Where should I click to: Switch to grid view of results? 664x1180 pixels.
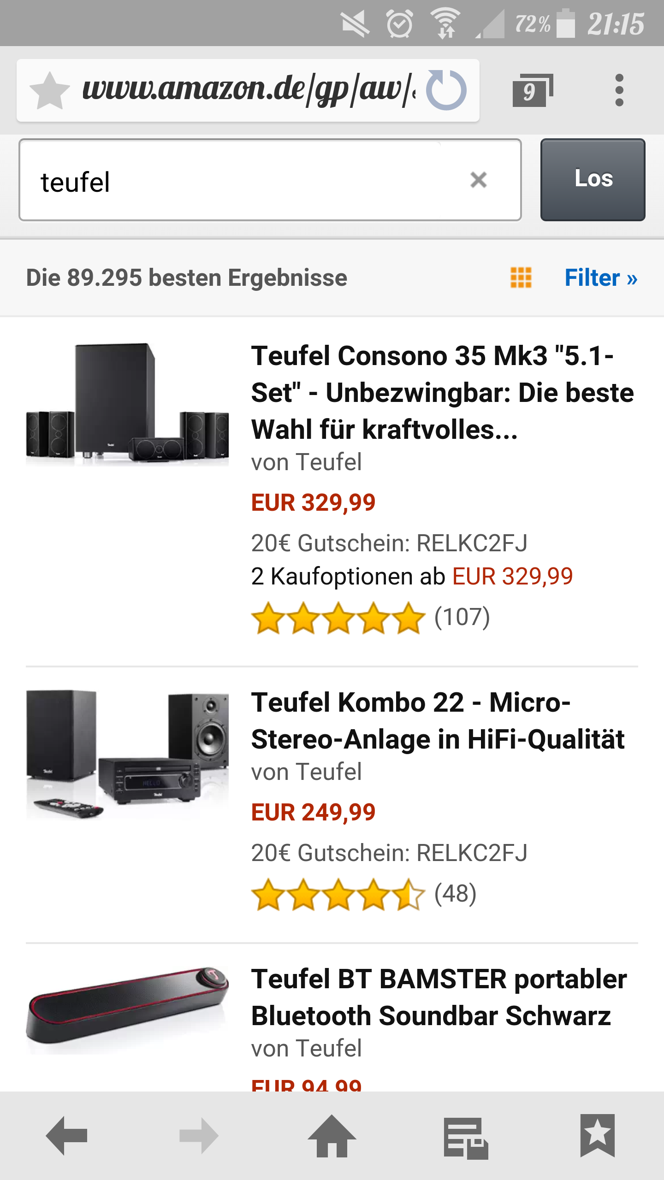[x=521, y=277]
